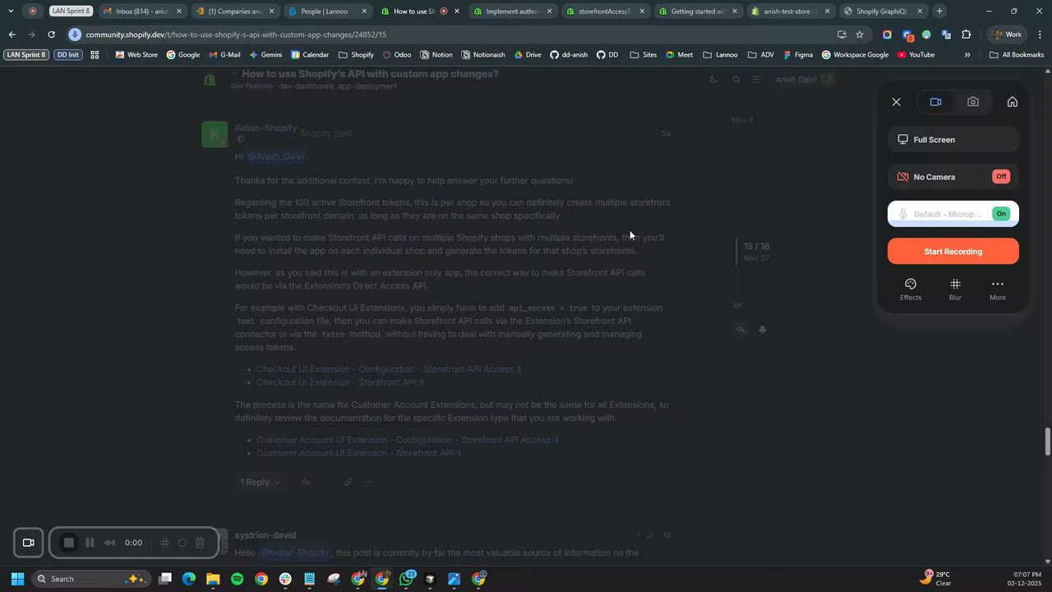Open the Checkout UI Extension Storefront API link
Image resolution: width=1052 pixels, height=592 pixels.
[x=340, y=382]
